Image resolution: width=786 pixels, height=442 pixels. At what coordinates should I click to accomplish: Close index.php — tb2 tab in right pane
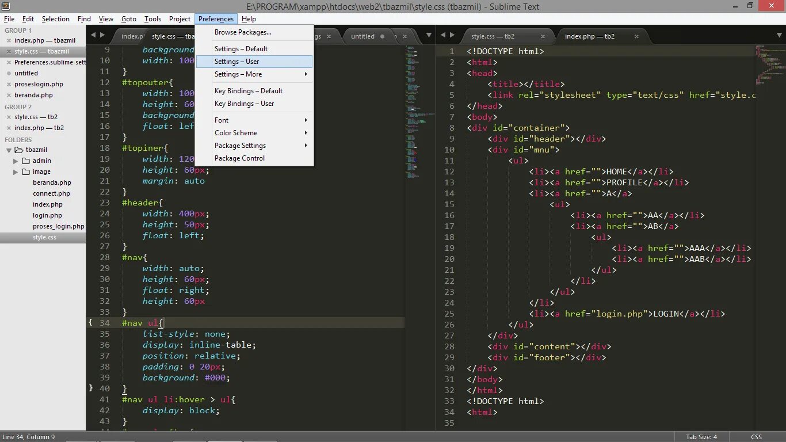pos(636,36)
